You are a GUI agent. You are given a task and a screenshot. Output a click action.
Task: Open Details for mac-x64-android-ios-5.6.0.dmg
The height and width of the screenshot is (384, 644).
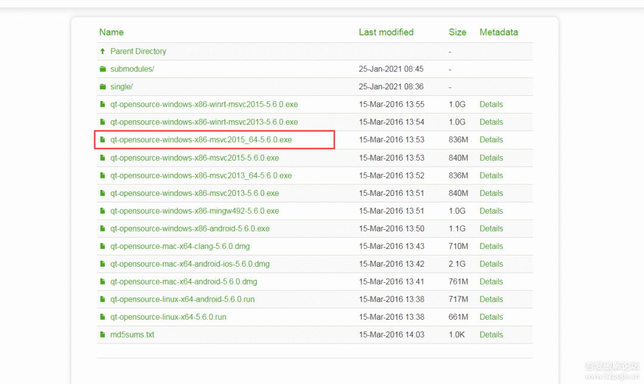coord(491,263)
